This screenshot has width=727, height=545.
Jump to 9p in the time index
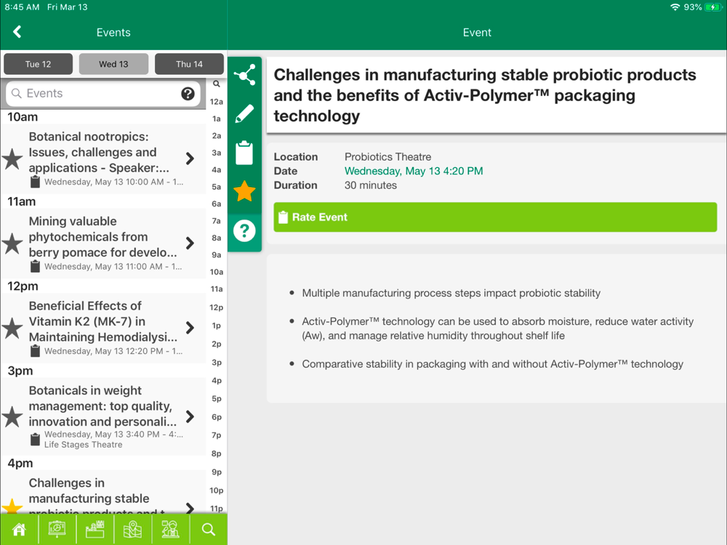click(217, 472)
